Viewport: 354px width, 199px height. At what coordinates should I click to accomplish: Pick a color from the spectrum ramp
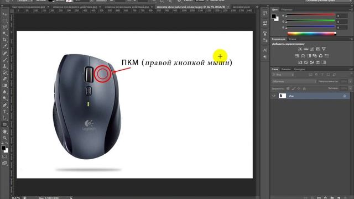[x=311, y=34]
